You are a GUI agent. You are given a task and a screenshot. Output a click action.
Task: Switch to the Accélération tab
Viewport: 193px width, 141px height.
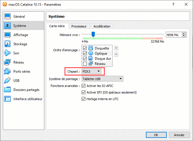[x=102, y=26]
